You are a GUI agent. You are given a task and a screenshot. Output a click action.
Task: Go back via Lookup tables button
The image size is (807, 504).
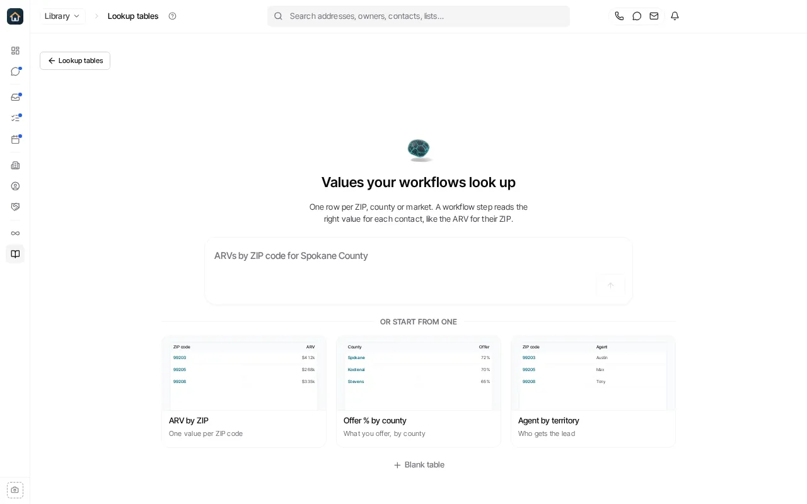(x=75, y=60)
